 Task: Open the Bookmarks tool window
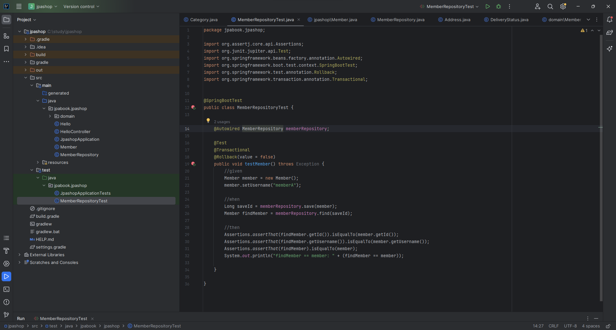(6, 49)
